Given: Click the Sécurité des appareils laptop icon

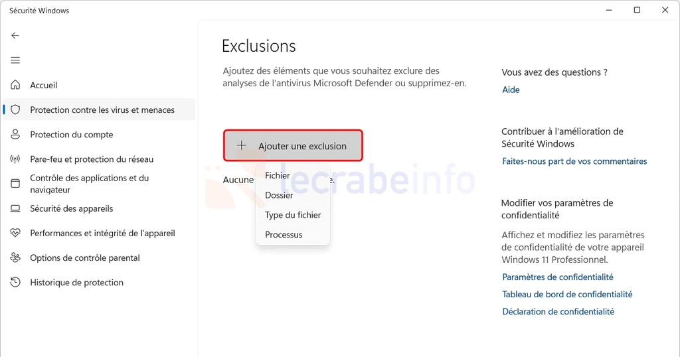Looking at the screenshot, I should click(15, 208).
